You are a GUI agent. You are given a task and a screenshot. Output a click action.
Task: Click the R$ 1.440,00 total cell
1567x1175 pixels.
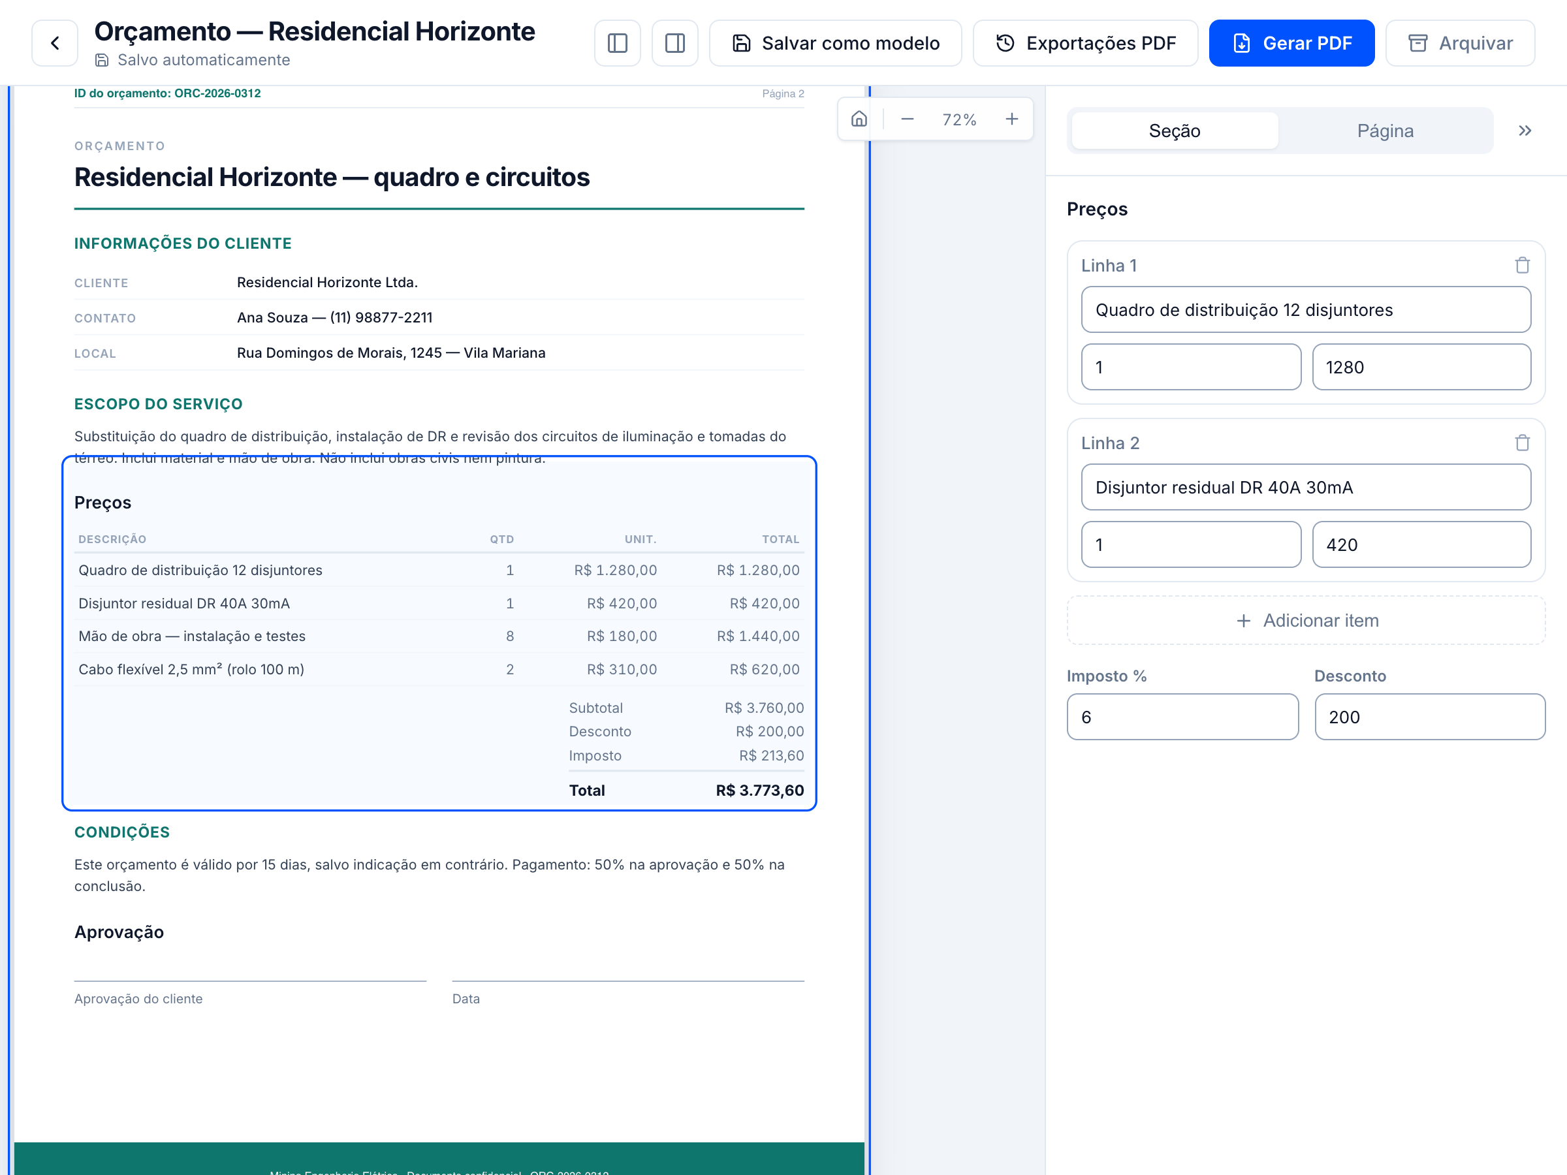758,636
